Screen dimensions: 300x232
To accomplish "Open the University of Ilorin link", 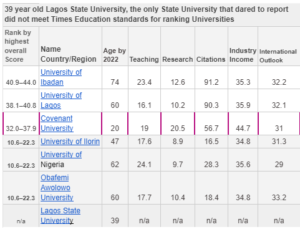I will pos(70,142).
